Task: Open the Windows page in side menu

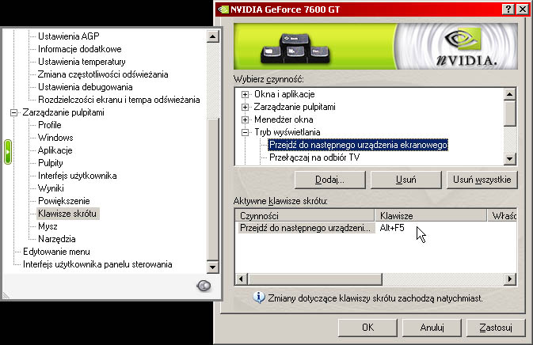Action: (x=55, y=138)
